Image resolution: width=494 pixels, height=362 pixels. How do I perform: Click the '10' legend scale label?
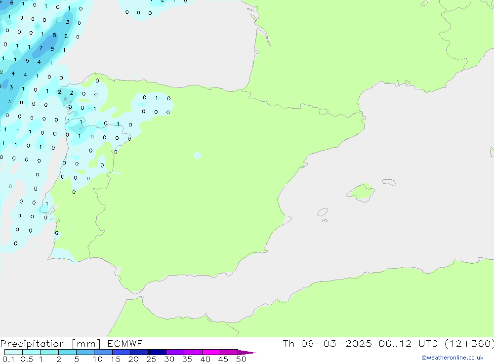click(97, 359)
